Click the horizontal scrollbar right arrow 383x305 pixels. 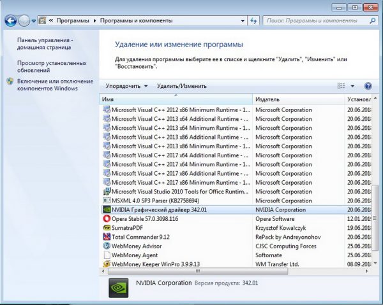tap(366, 271)
